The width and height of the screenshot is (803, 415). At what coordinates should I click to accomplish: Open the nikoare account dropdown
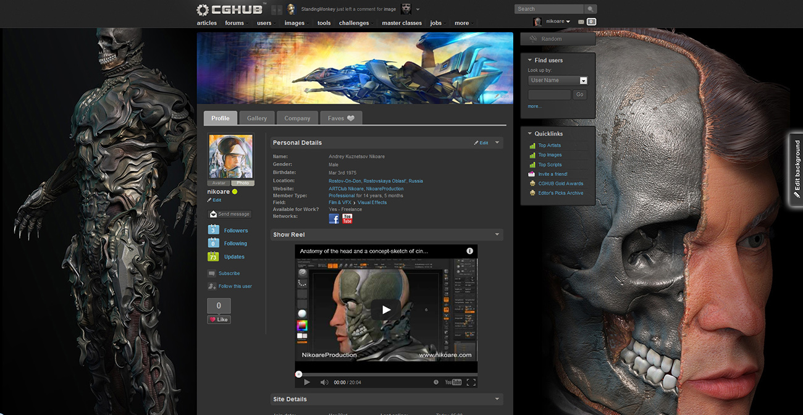tap(558, 22)
